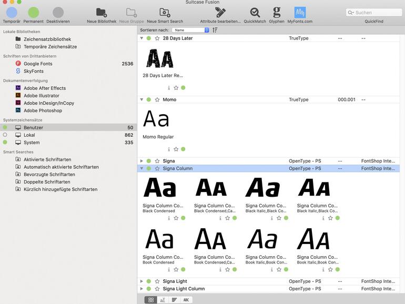This screenshot has height=304, width=405.
Task: Toggle activation dot for 28 Days Later
Action: [149, 38]
